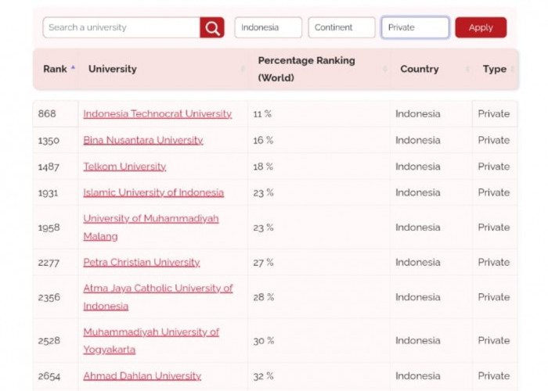Click the Apply button

tap(481, 27)
